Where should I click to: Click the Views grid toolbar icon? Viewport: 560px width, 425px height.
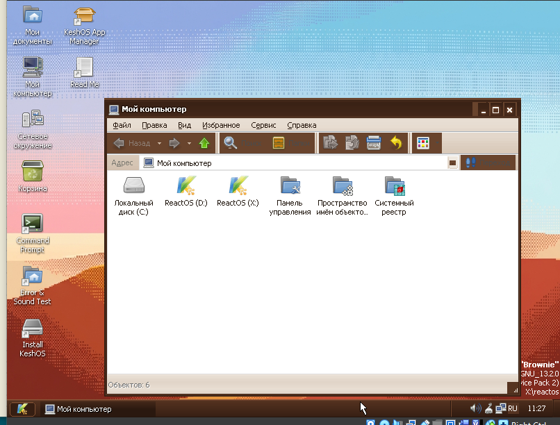423,144
